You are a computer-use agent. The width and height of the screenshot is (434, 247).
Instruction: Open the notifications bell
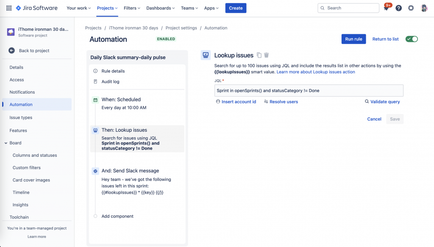pyautogui.click(x=386, y=8)
